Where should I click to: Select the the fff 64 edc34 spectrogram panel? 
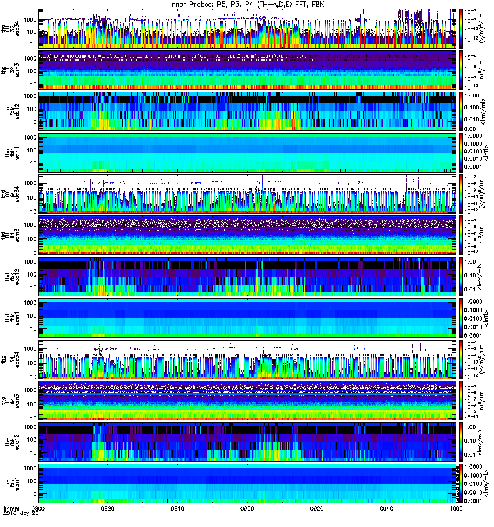click(x=248, y=359)
